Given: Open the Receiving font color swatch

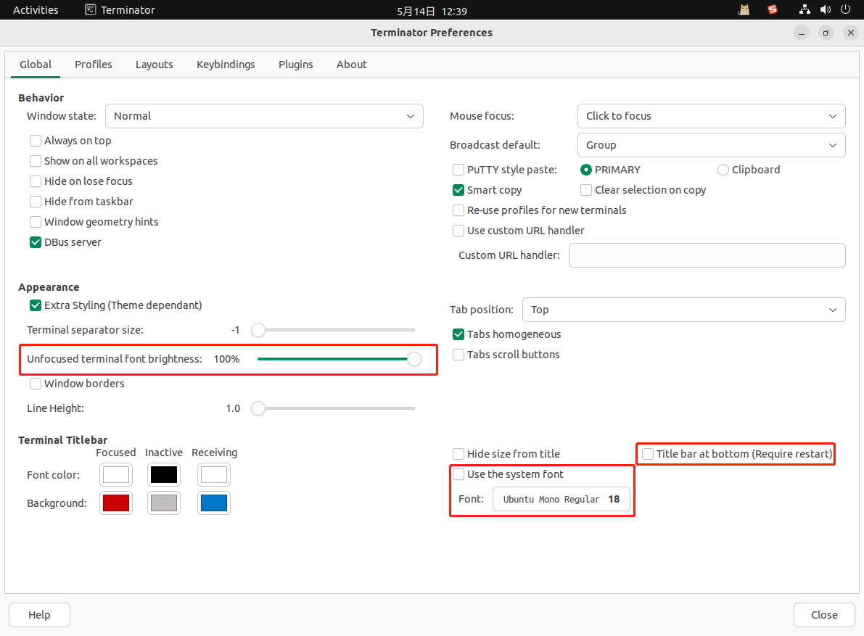Looking at the screenshot, I should (214, 475).
